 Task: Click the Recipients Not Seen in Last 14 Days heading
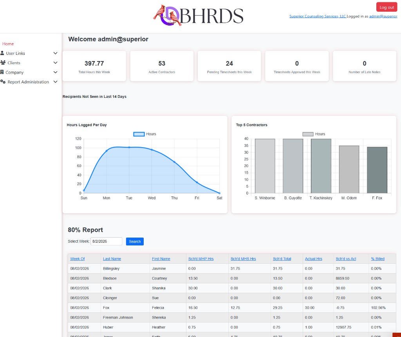tap(94, 96)
